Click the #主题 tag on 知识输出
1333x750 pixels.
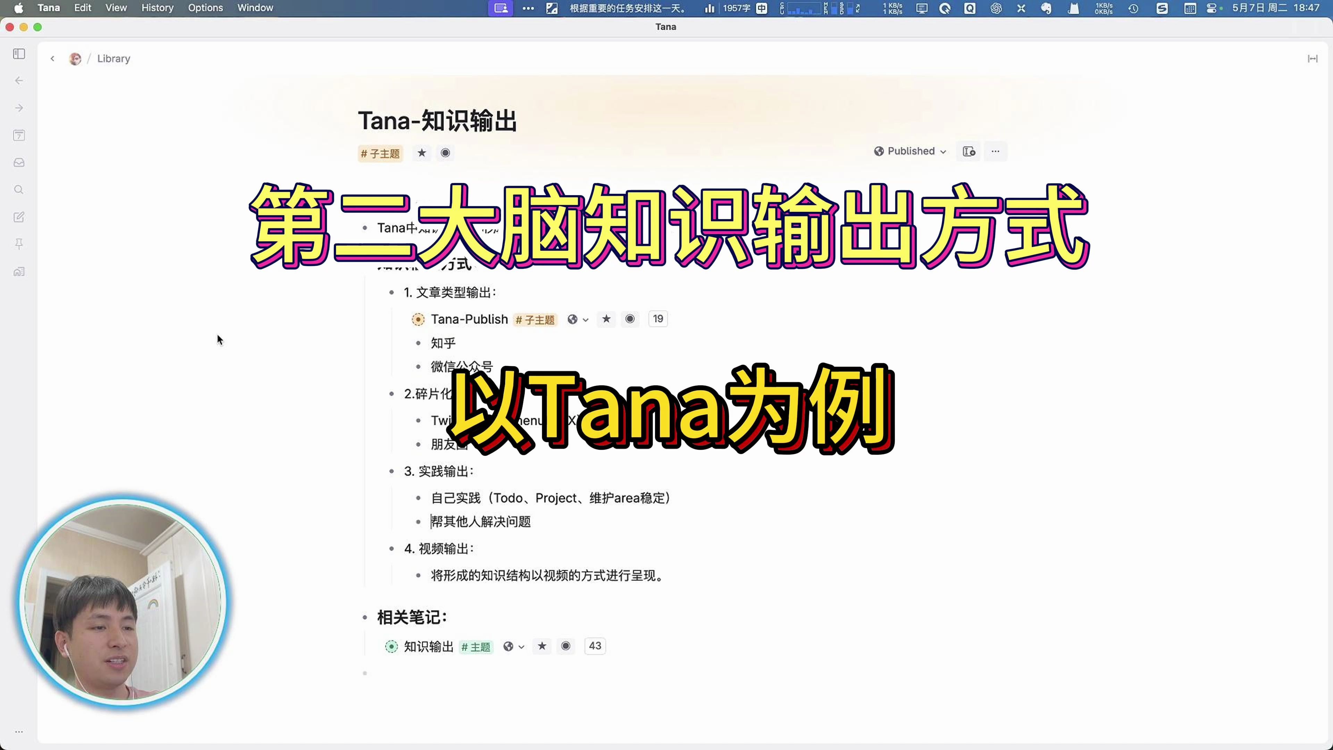(x=476, y=647)
